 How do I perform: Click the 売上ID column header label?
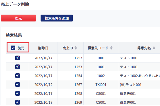click(x=68, y=48)
